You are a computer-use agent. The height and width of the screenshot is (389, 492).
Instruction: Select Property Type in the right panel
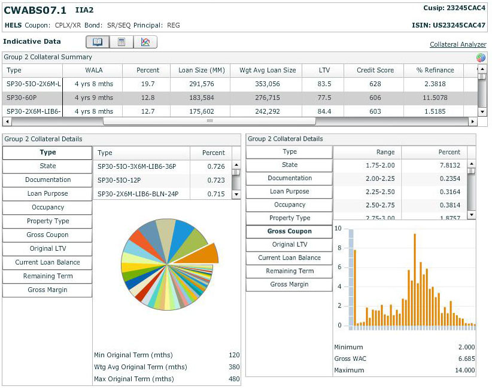click(288, 218)
